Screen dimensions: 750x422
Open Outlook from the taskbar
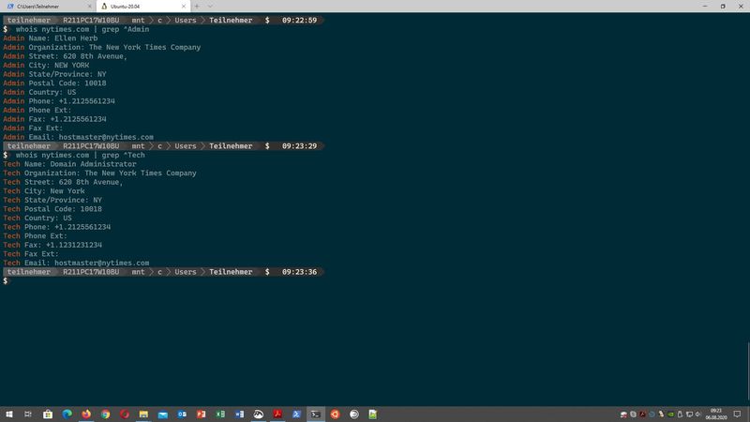point(182,414)
